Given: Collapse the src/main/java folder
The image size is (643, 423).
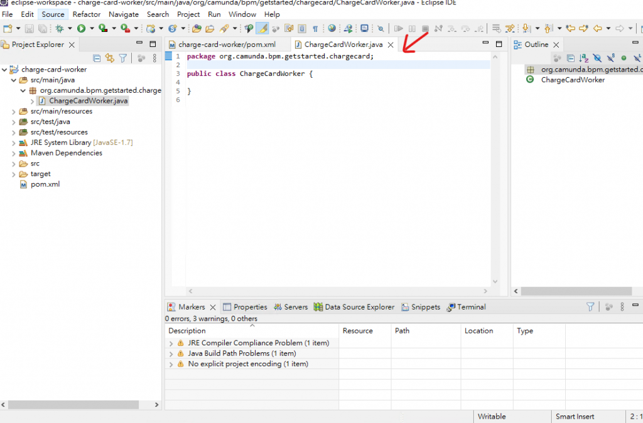Looking at the screenshot, I should pos(14,80).
